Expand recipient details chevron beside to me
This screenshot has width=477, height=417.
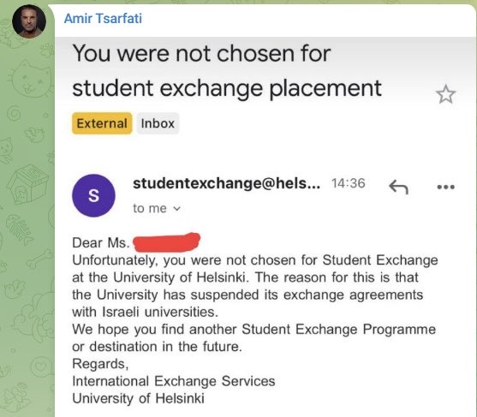tap(176, 209)
